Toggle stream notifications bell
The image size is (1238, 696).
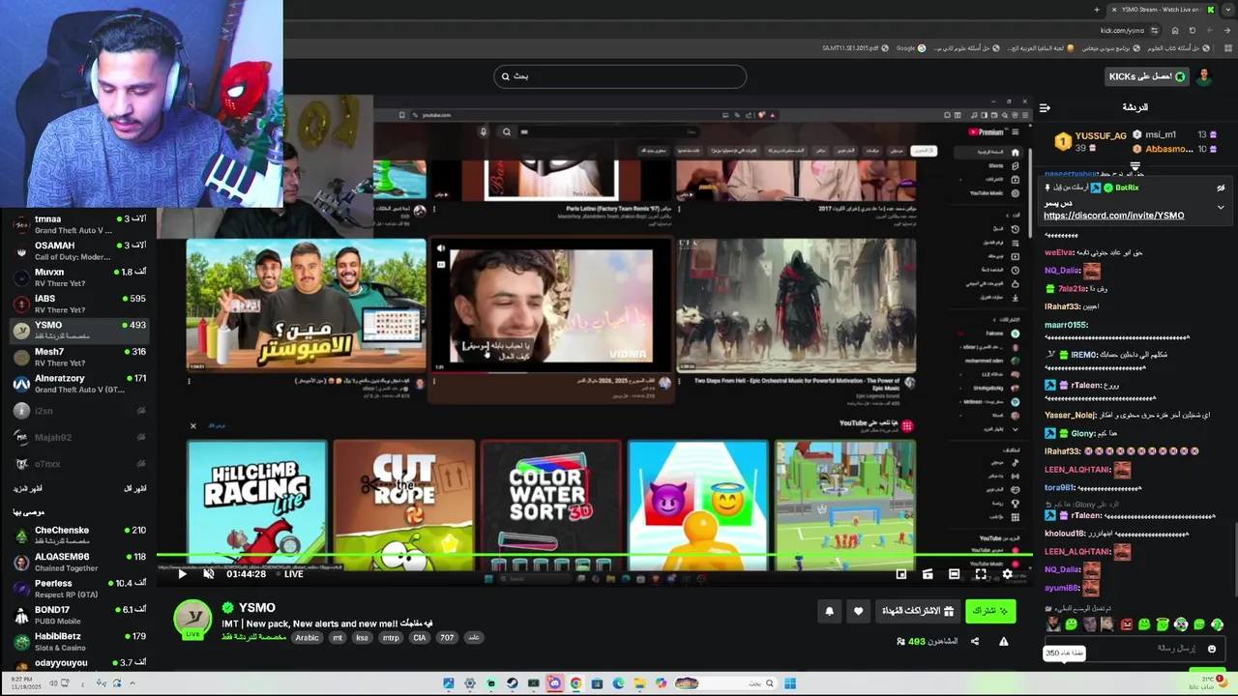pos(829,611)
